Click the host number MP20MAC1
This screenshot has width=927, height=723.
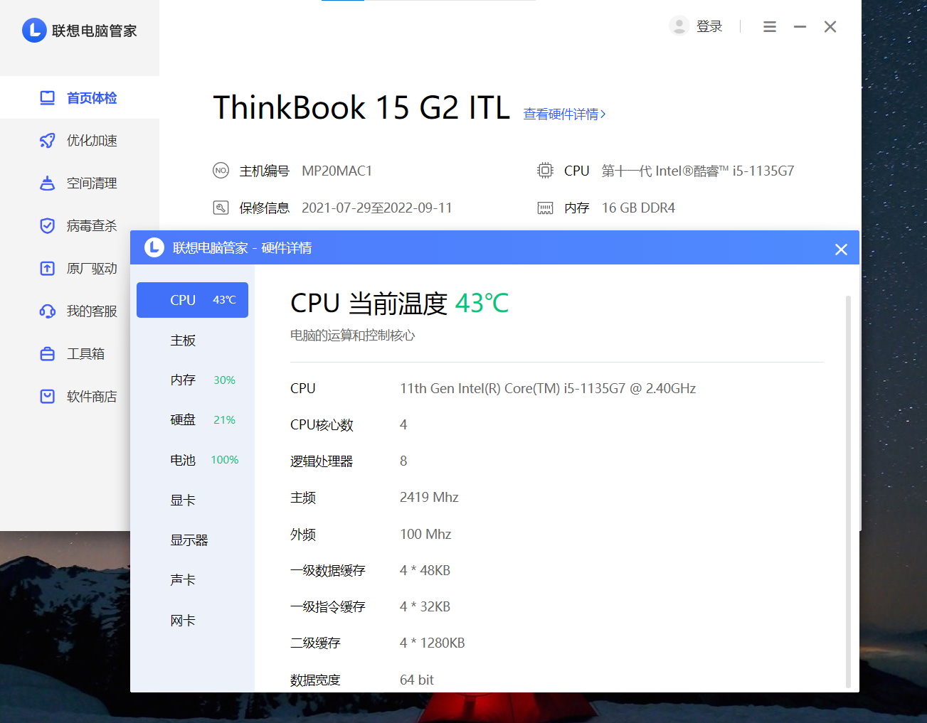337,171
